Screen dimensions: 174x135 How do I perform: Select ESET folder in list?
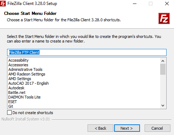point(12,102)
